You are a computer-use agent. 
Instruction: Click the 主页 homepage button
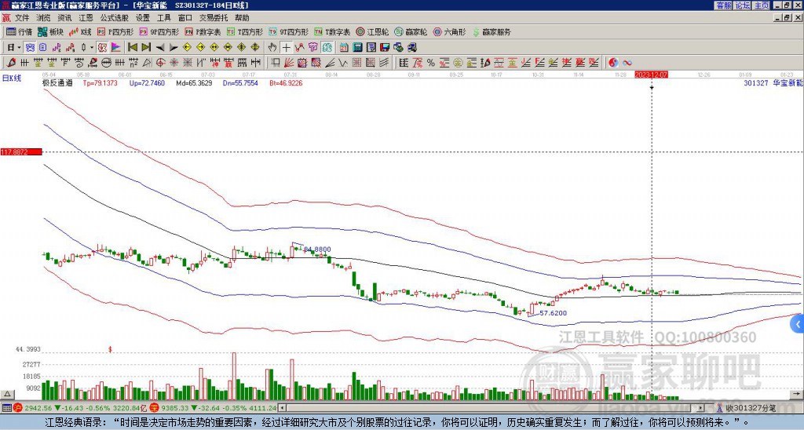pos(761,5)
